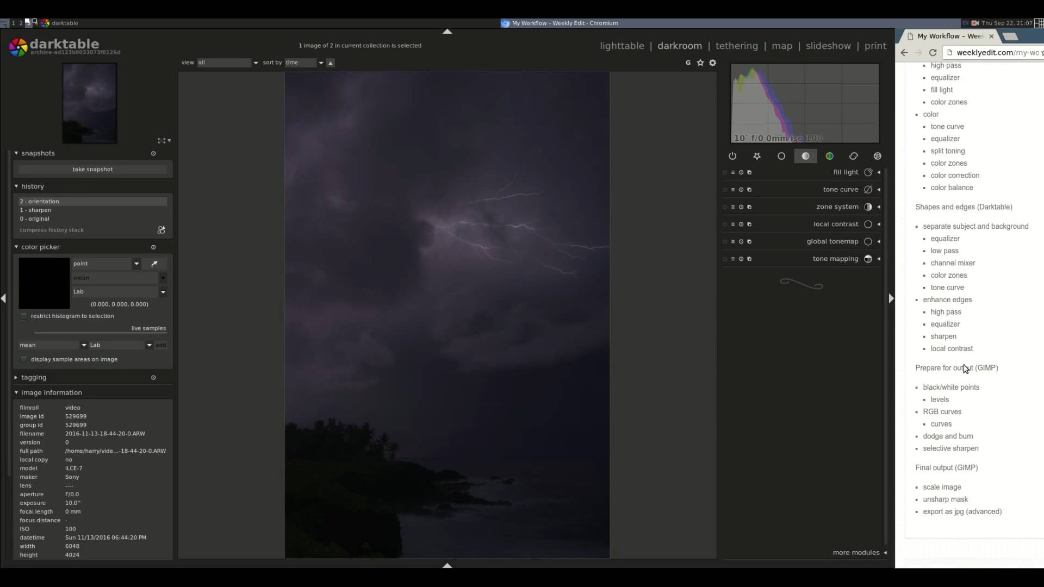Show active modules group (power icon)

[x=732, y=156]
